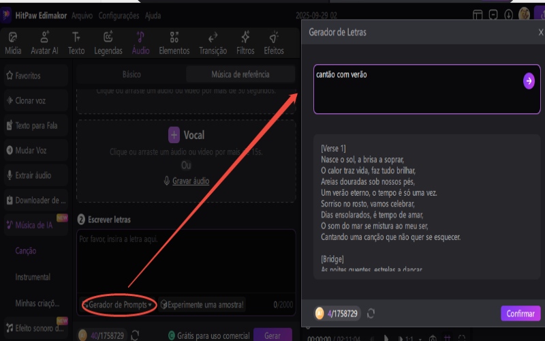Click the line 'Sorriso no rosto, vamos celebrar,'
This screenshot has height=341, width=545.
(x=367, y=204)
